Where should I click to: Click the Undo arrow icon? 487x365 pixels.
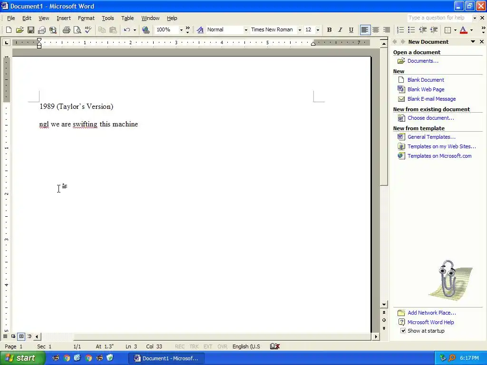127,30
